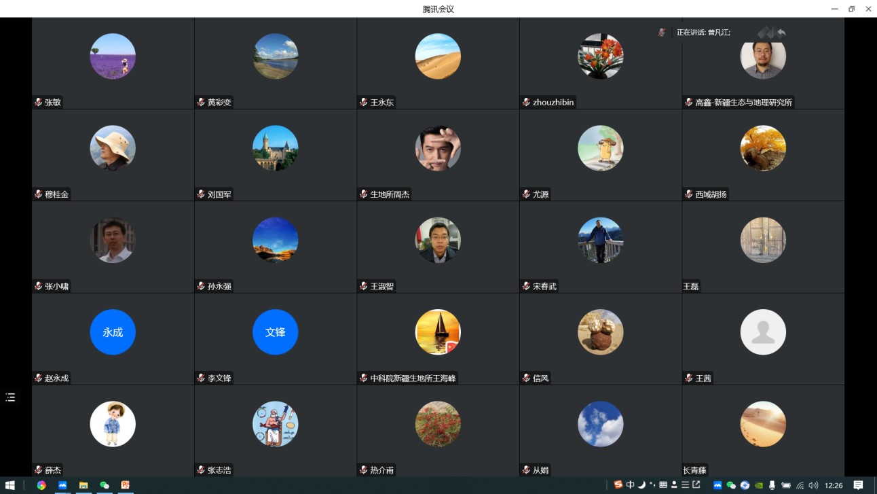The height and width of the screenshot is (494, 877).
Task: Open the NVIDIA tray icon
Action: (x=758, y=485)
